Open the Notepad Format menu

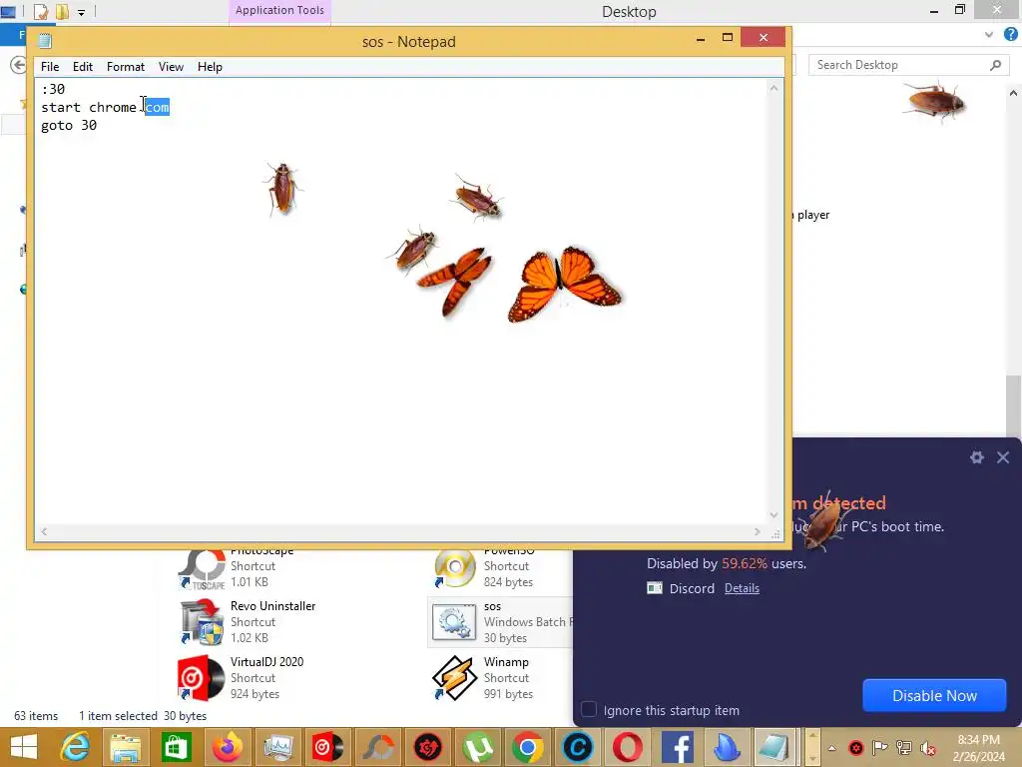(125, 67)
